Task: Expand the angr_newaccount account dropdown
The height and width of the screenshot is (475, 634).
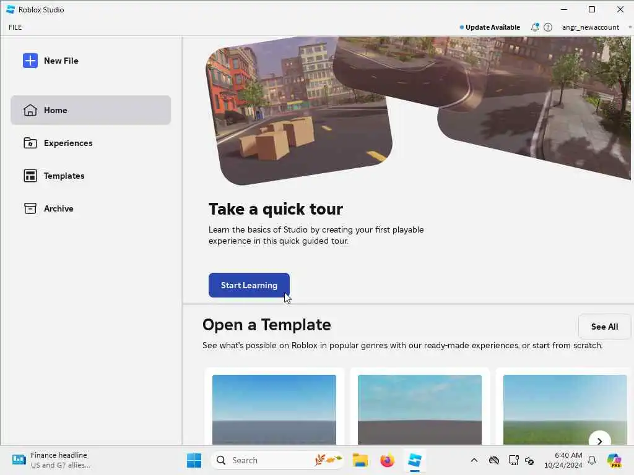Action: tap(596, 27)
